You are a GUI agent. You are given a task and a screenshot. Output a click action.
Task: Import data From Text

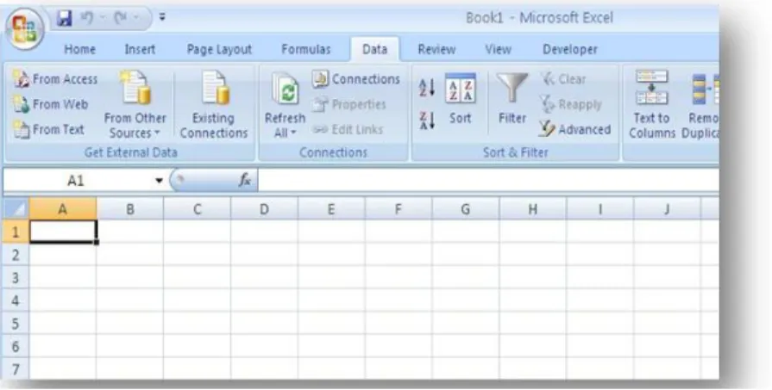coord(48,130)
